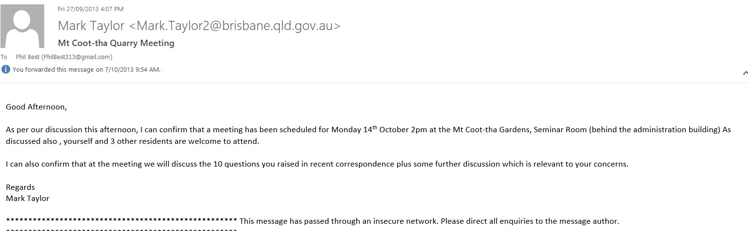
Task: Click the sender's contact photo placeholder
Action: tap(22, 26)
